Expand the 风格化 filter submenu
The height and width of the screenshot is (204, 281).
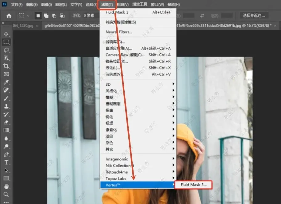(138, 91)
